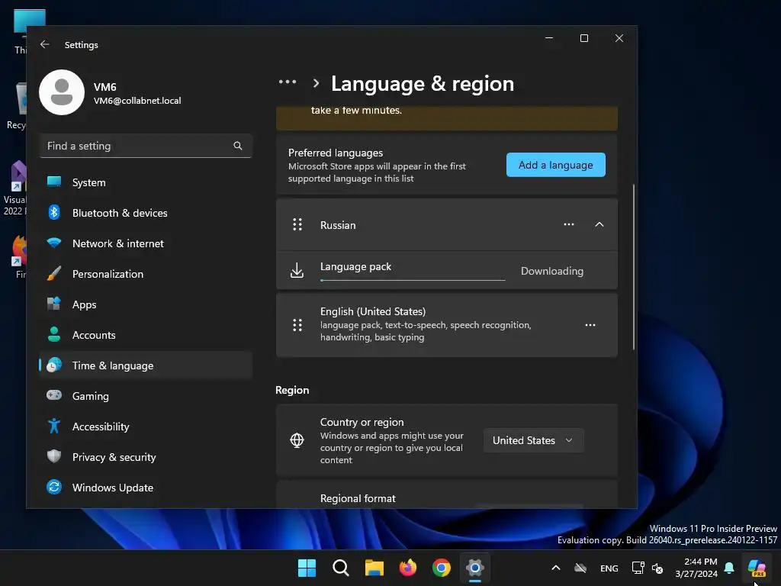781x586 pixels.
Task: Open File Explorer from the taskbar
Action: point(374,568)
